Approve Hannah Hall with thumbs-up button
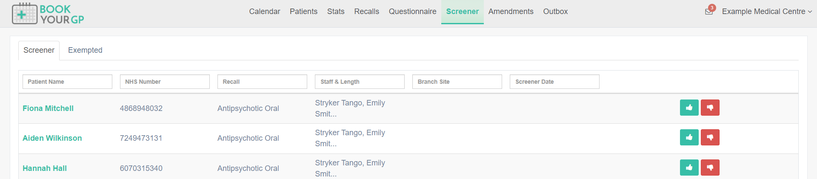 [689, 168]
